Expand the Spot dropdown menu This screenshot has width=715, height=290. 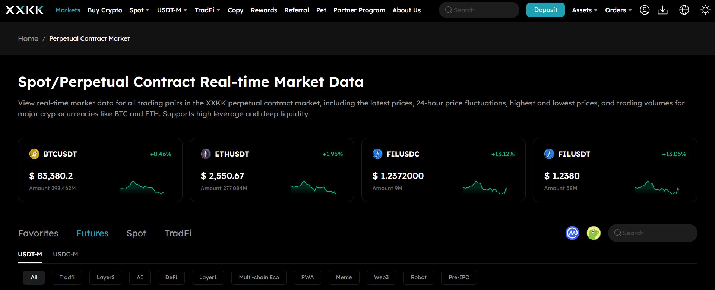139,10
